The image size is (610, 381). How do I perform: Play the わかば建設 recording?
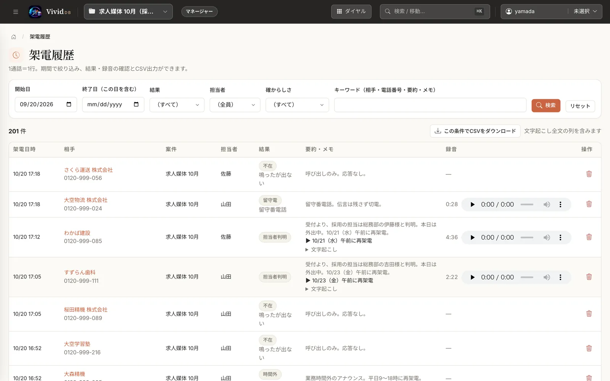[472, 237]
